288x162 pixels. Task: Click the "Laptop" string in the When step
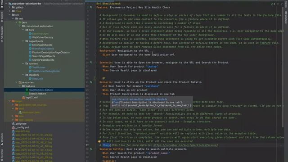(x=152, y=67)
